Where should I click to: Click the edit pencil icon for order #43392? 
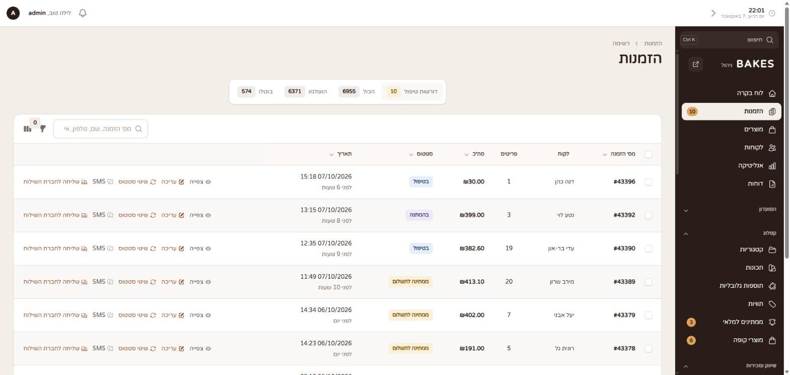(x=181, y=215)
